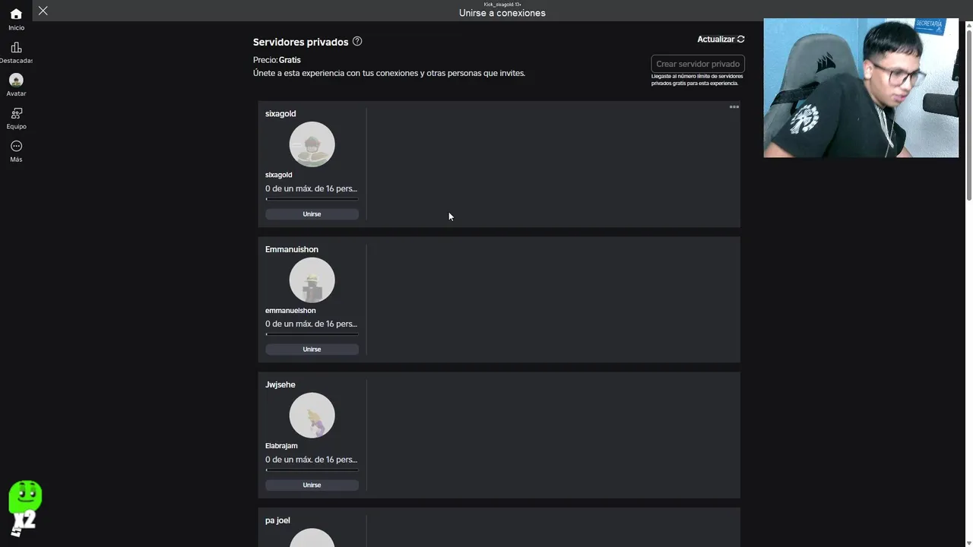Click emmanuelshon's avatar thumbnail

[312, 280]
